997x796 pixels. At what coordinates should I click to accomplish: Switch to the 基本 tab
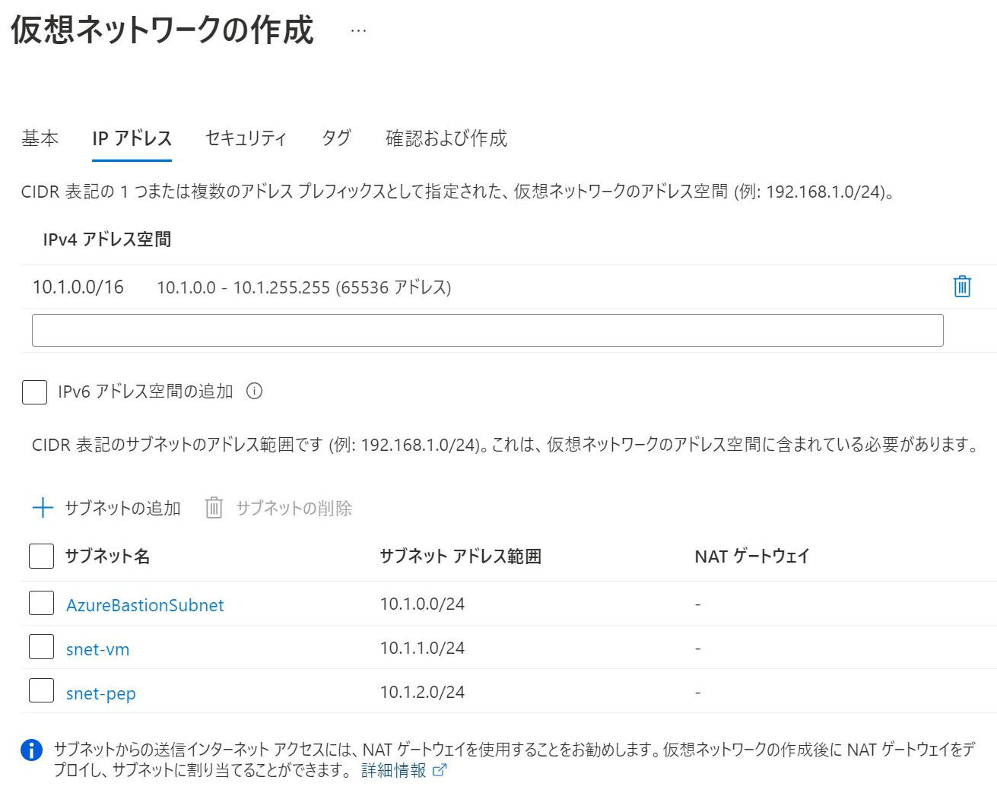(40, 138)
